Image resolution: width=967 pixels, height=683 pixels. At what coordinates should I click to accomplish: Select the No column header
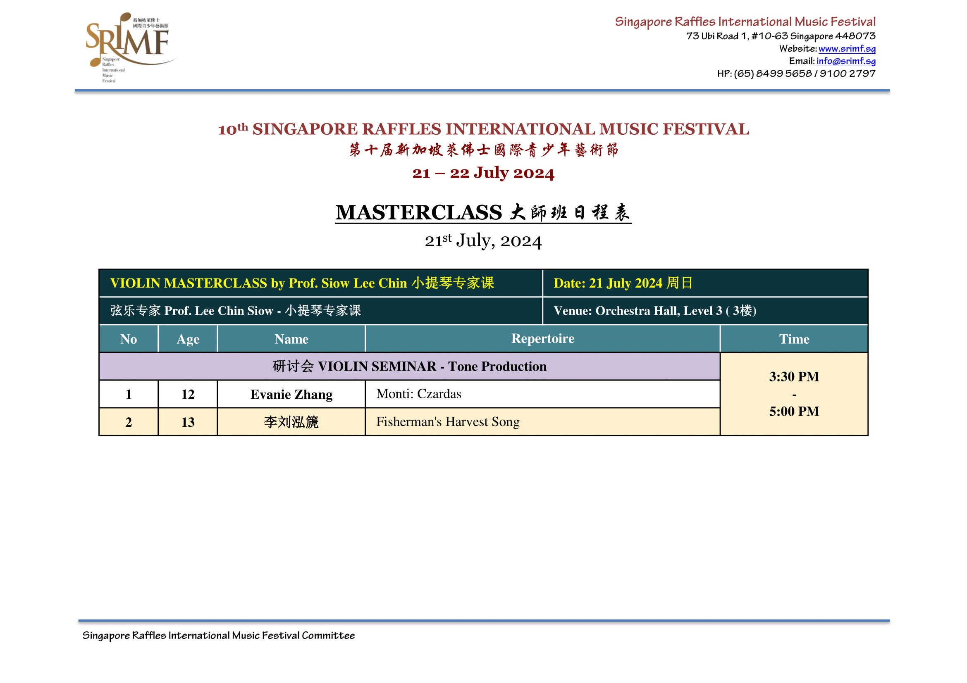(x=129, y=339)
